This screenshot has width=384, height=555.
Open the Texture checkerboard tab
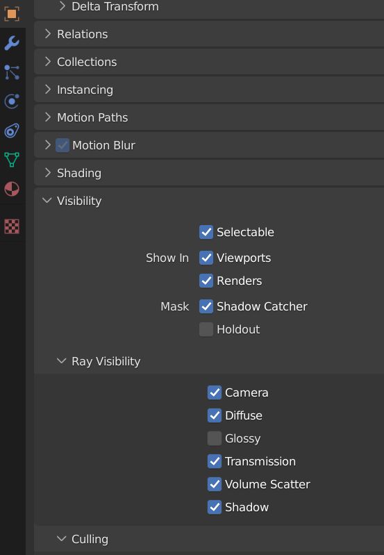(12, 226)
